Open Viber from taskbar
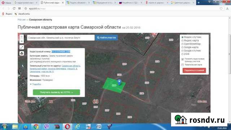Image resolution: width=231 pixels, height=130 pixels. coord(46,127)
